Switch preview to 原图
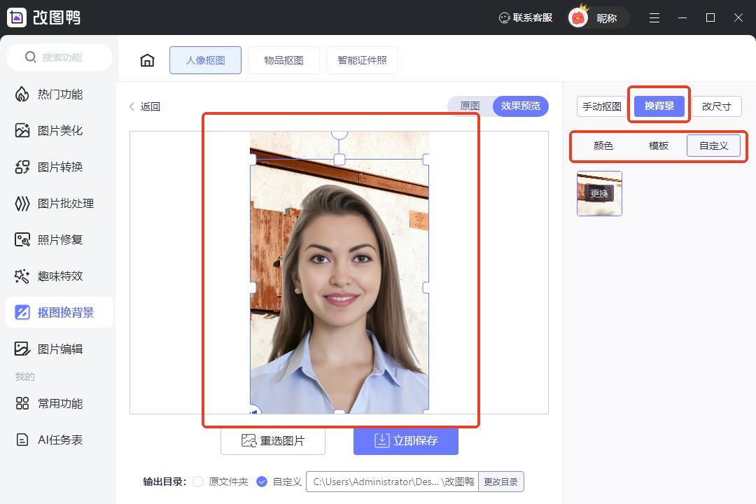756x504 pixels. [470, 106]
